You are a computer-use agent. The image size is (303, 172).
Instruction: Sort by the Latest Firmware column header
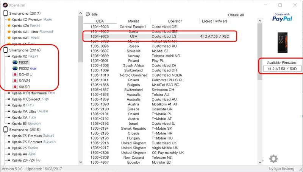tap(214, 21)
